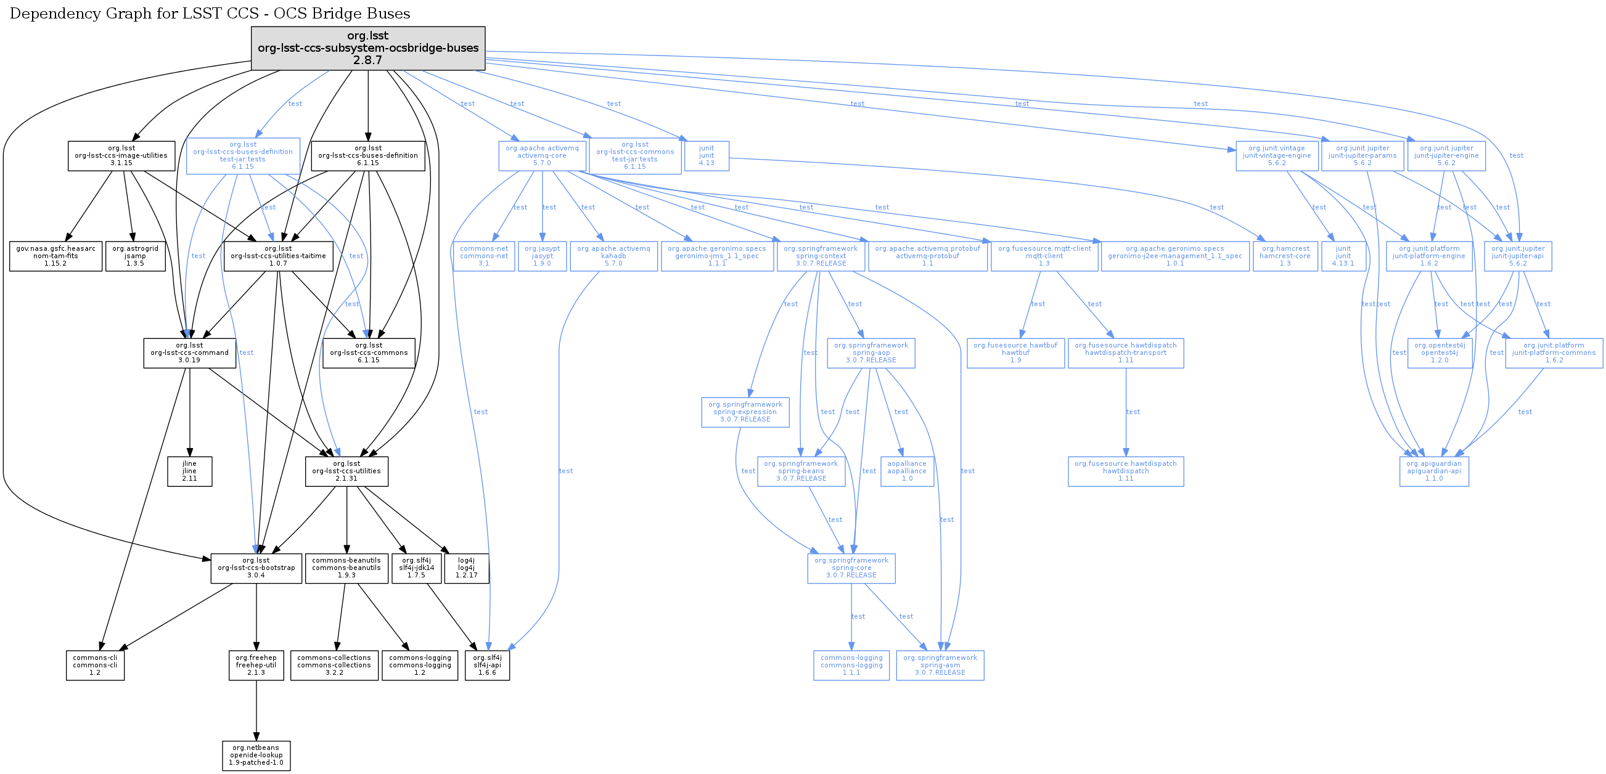Select the hawtdispatch-transport 1.11 node
1606x774 pixels.
click(x=1125, y=352)
